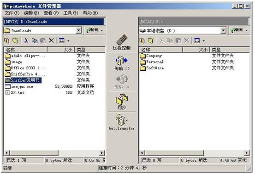Screen dimensions: 255x174
Task: Open the local disk (E:) drive dropdown
Action: coord(223,30)
